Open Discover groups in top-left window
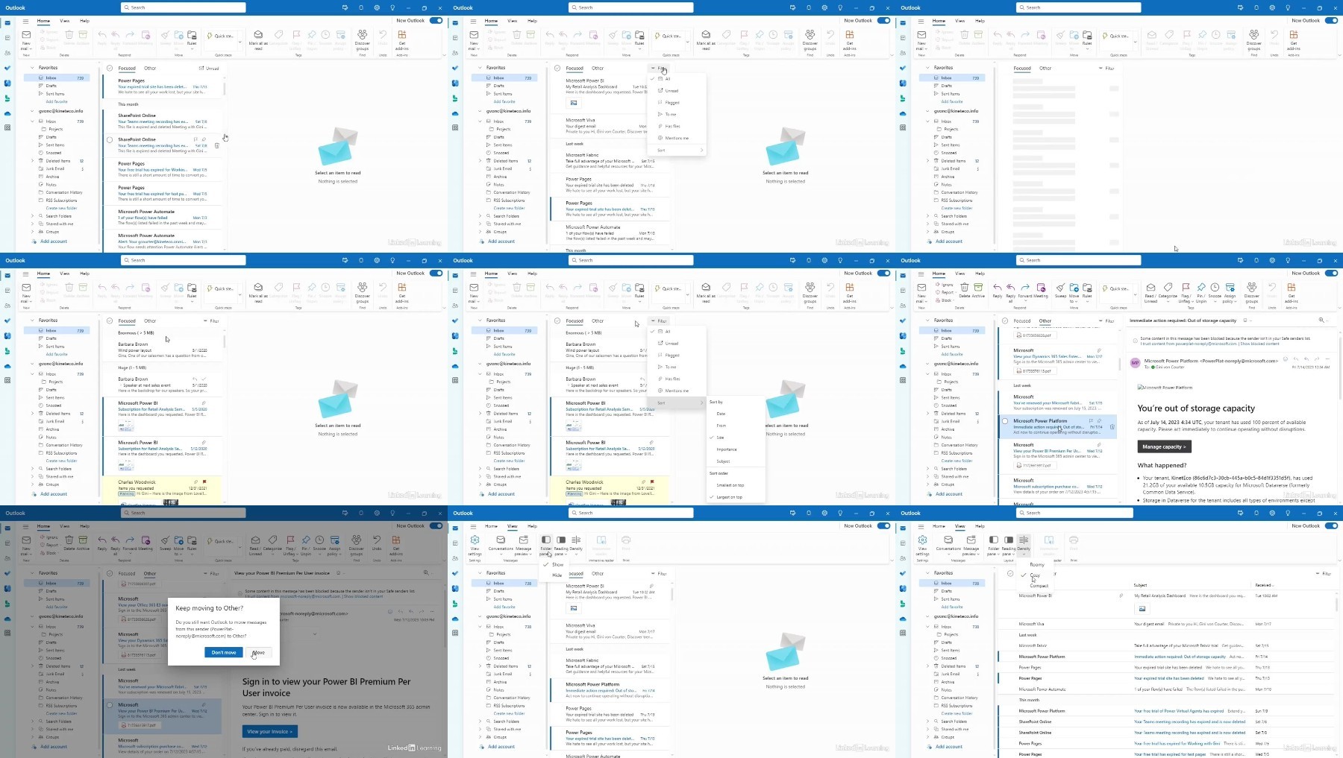This screenshot has height=758, width=1343. pos(363,39)
